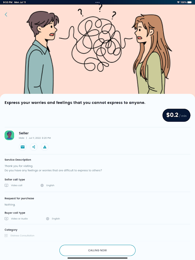Go back using the arrow icon
This screenshot has height=260, width=195.
point(6,15)
